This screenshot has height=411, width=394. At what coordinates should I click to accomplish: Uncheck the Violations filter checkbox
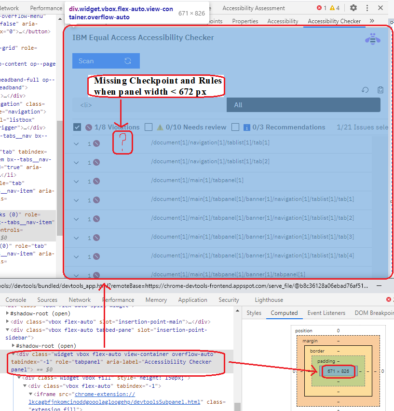[77, 127]
